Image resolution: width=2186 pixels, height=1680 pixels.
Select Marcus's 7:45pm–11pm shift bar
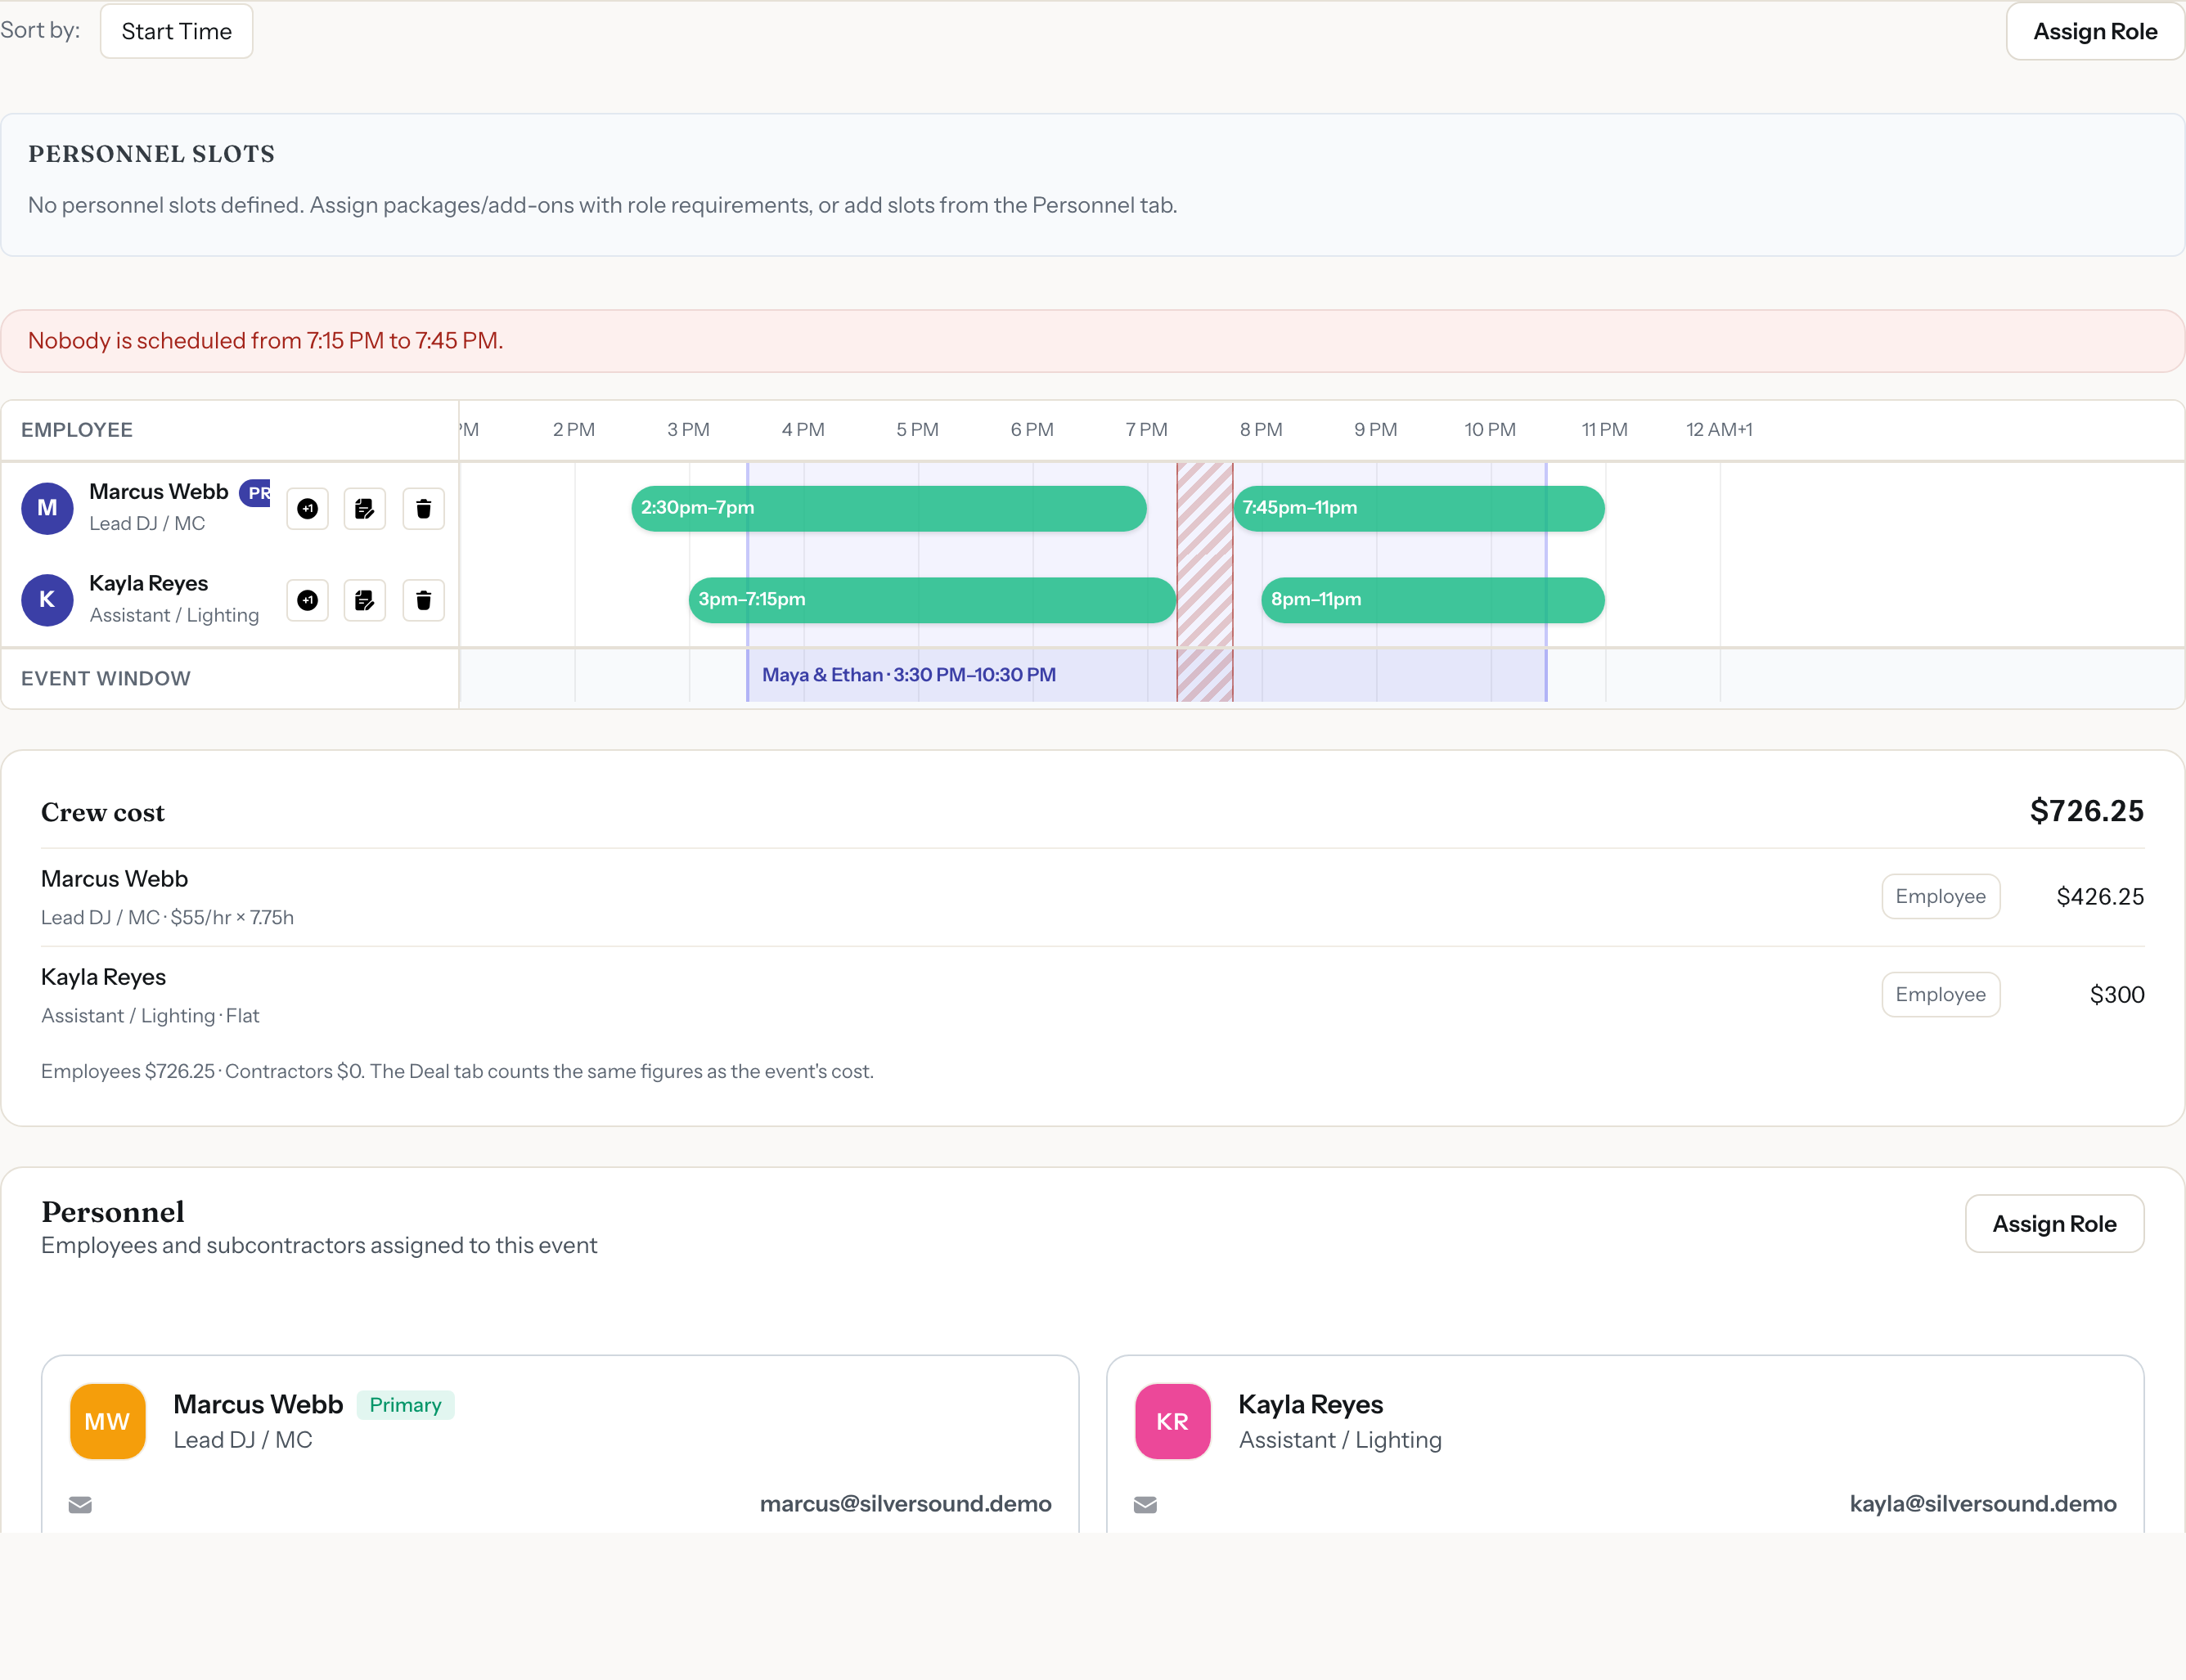[x=1419, y=508]
